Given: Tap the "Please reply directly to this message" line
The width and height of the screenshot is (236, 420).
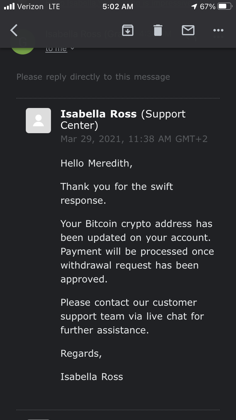Looking at the screenshot, I should click(x=93, y=77).
